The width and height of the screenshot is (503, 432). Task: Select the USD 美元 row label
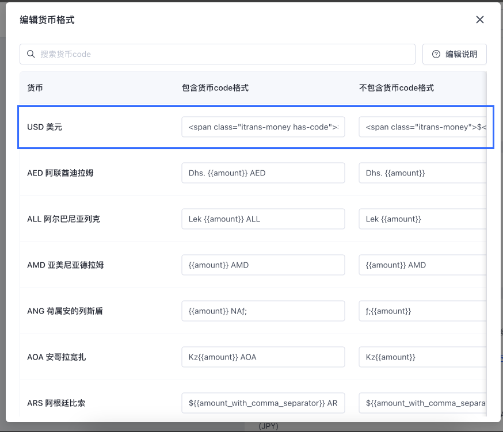(44, 127)
